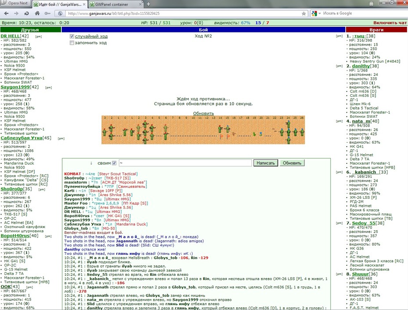
Task: Switch to the GWPanel container tab
Action: coord(115,4)
